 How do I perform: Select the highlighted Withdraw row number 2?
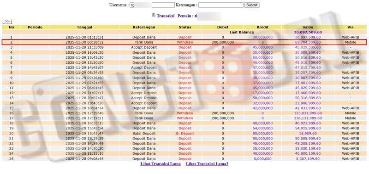(184, 42)
